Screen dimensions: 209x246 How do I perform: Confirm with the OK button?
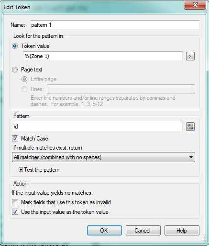coord(104,231)
